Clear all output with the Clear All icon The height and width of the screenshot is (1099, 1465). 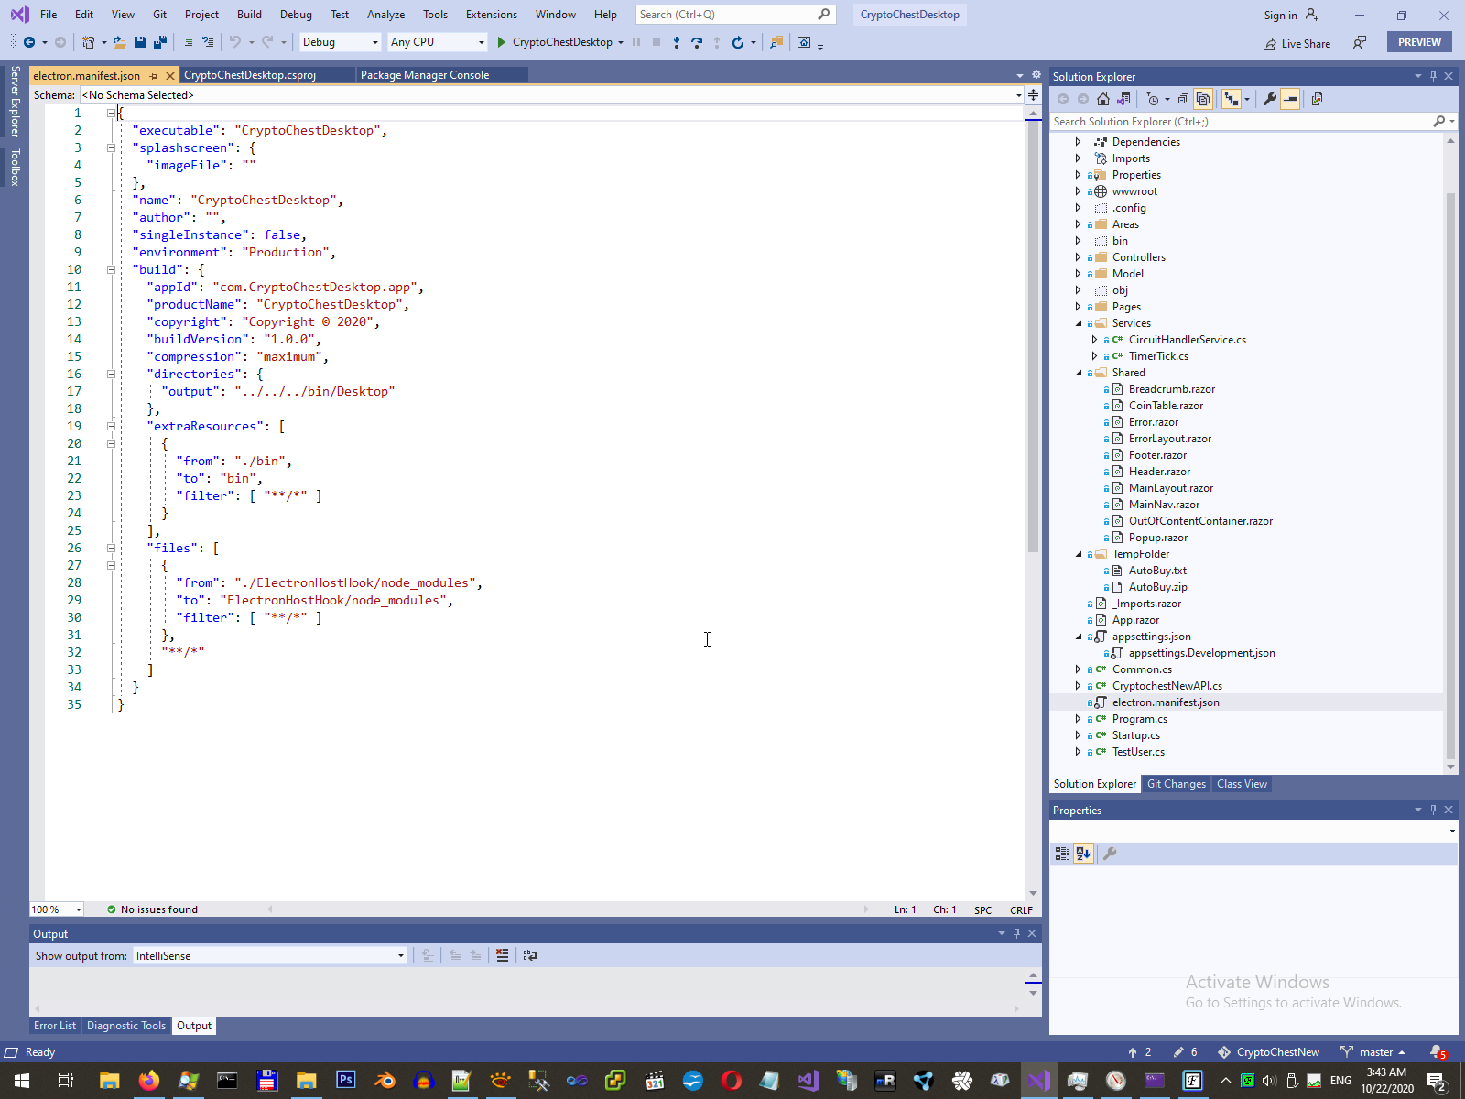(502, 955)
